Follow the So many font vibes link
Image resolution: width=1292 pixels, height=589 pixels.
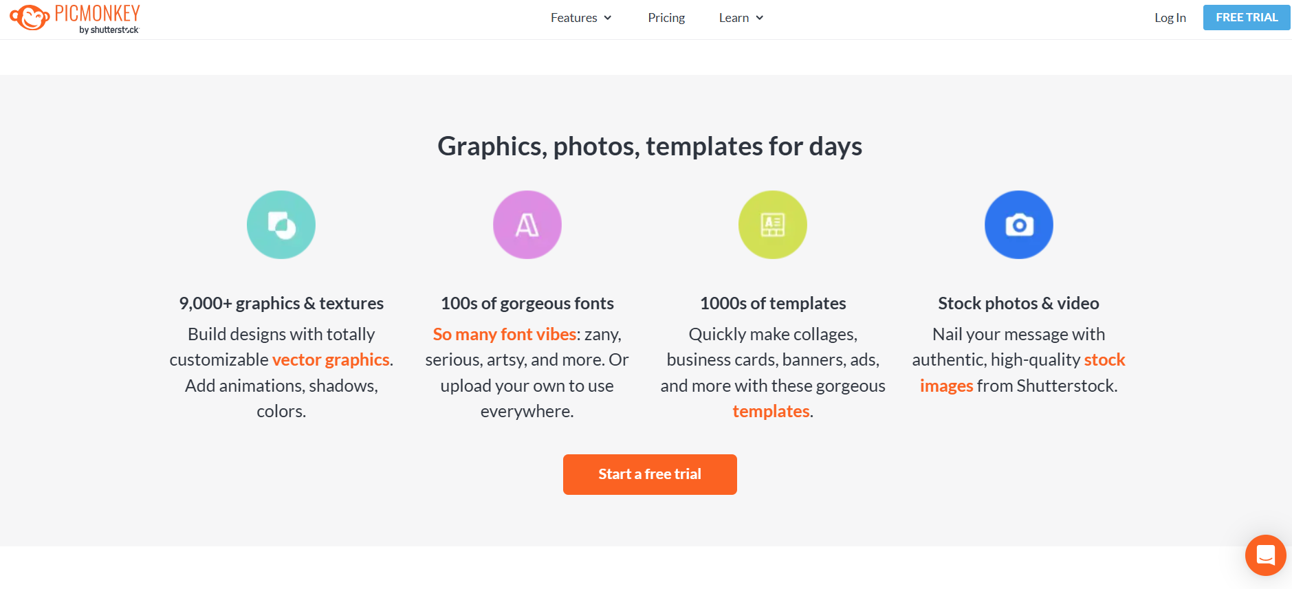point(505,334)
